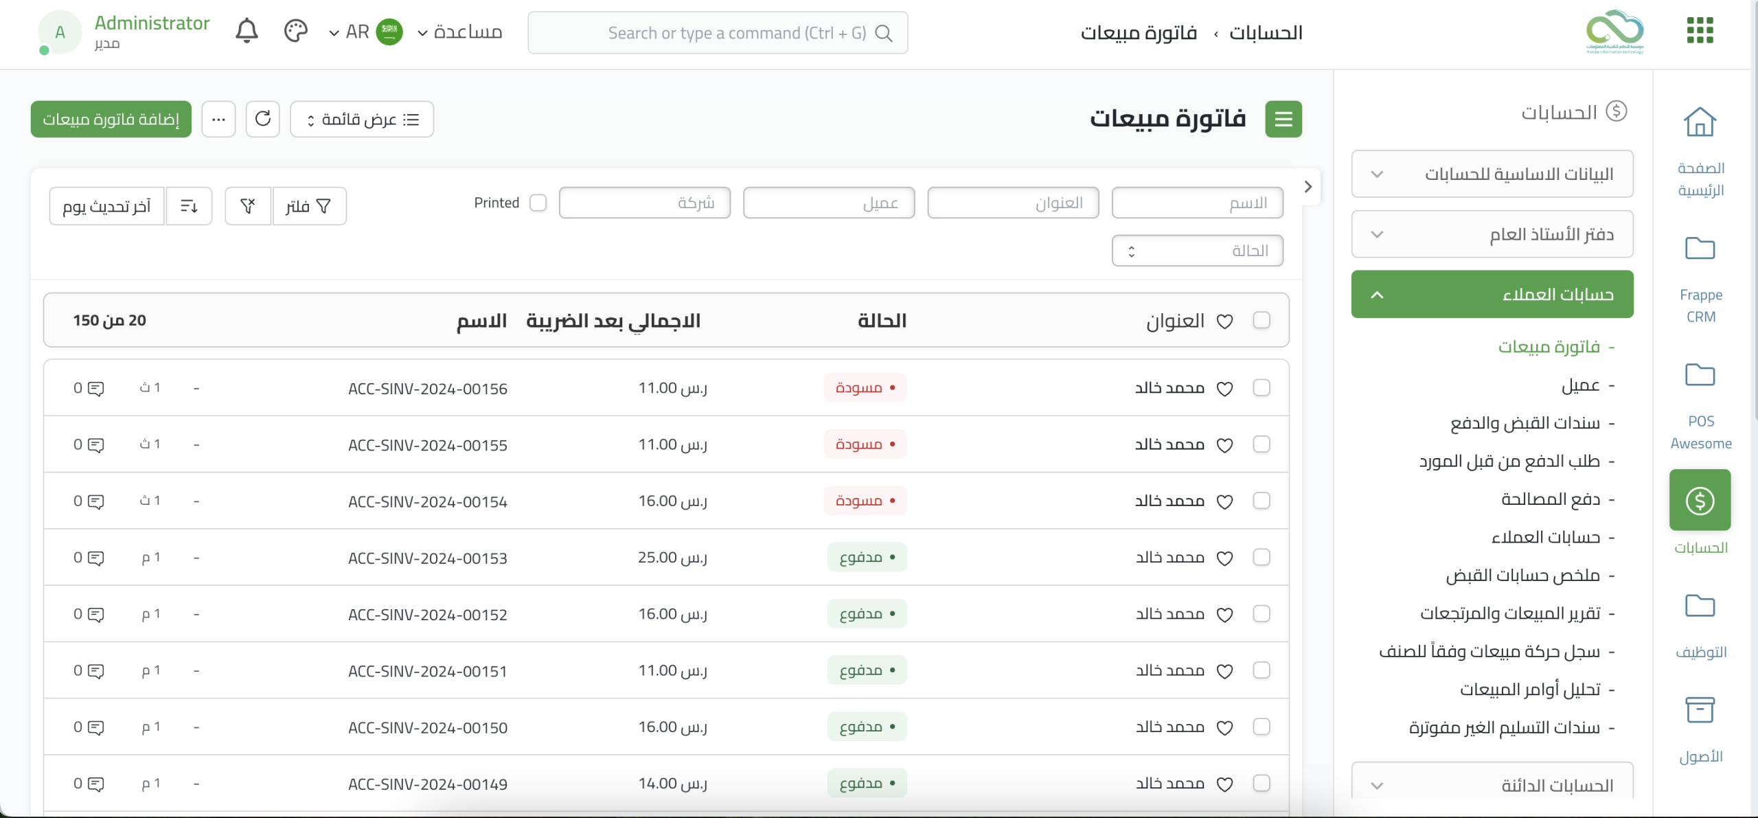
Task: Select checkbox for invoice ACC-SINV-2024-00153
Action: click(1262, 558)
